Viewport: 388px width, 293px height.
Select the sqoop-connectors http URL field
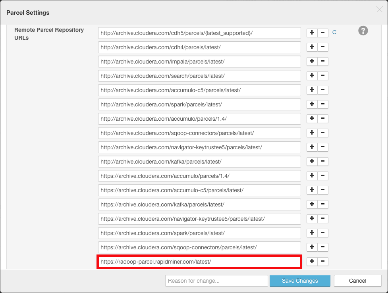(199, 133)
